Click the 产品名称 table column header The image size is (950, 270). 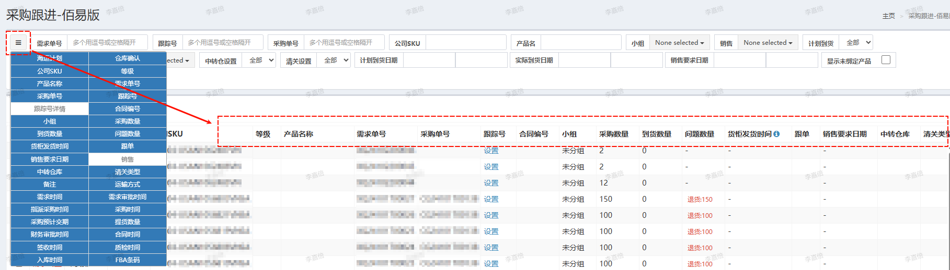[299, 134]
